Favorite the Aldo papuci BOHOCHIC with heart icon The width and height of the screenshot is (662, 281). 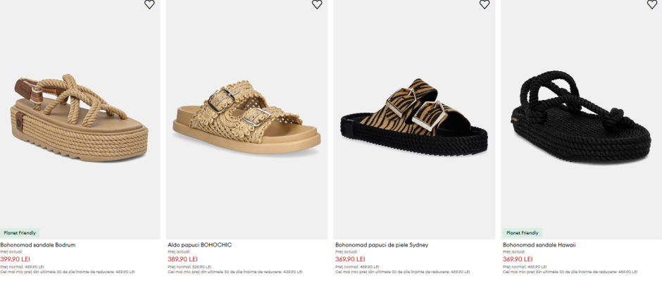click(x=317, y=4)
